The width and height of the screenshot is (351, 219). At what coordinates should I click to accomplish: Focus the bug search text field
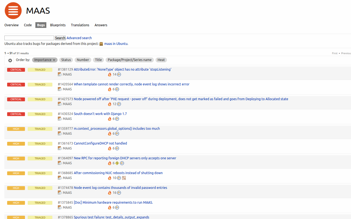[29, 38]
